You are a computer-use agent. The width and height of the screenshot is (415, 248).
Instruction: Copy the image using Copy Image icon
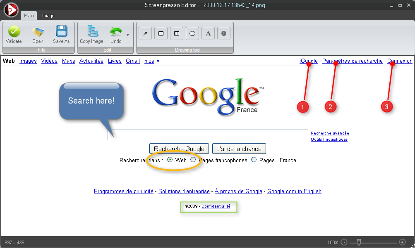pos(92,31)
